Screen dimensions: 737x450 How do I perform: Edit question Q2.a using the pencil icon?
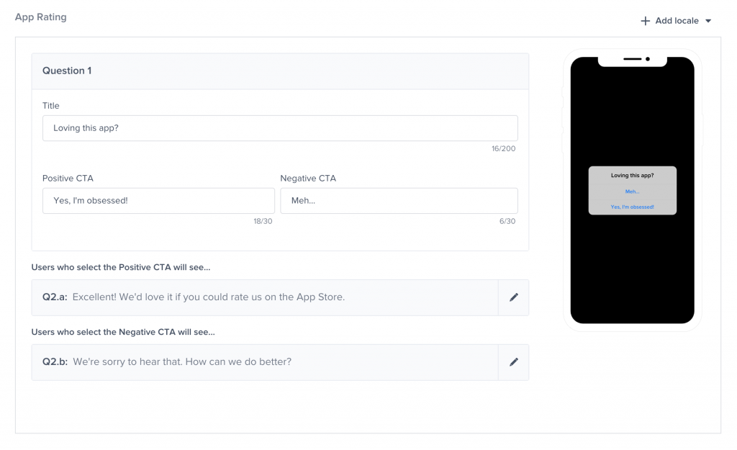[x=513, y=297]
